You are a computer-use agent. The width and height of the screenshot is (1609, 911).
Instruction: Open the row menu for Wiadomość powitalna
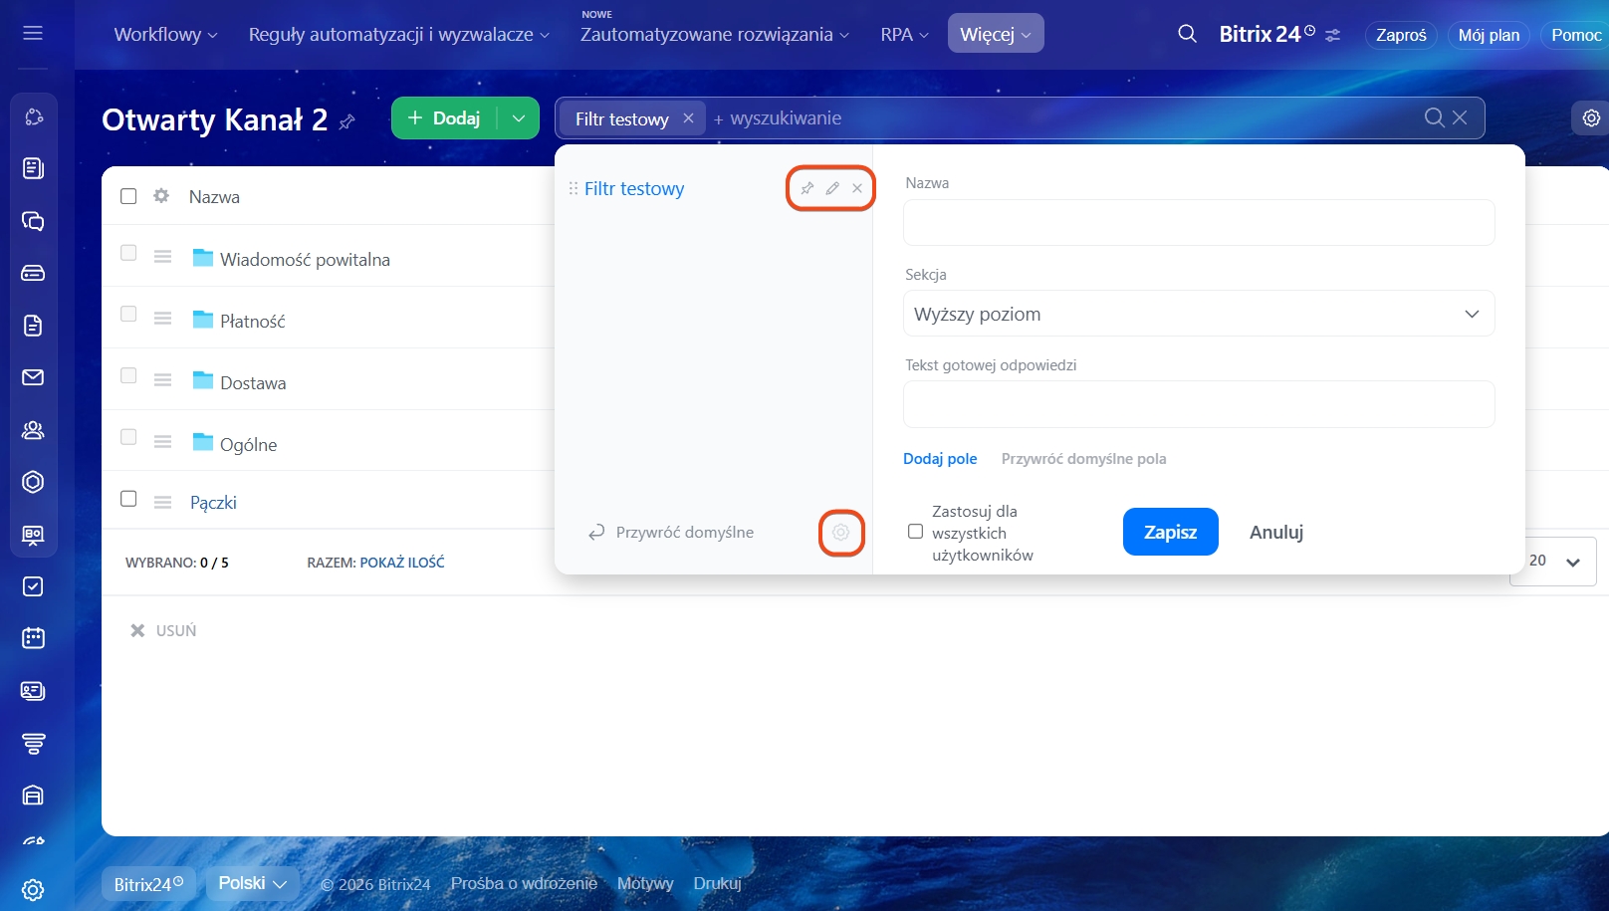click(x=163, y=257)
